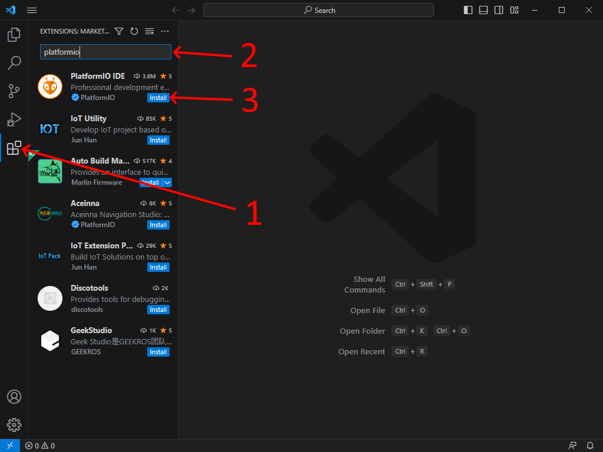Select the discotools publisher text
Screen dimensions: 603x452
[x=87, y=310]
